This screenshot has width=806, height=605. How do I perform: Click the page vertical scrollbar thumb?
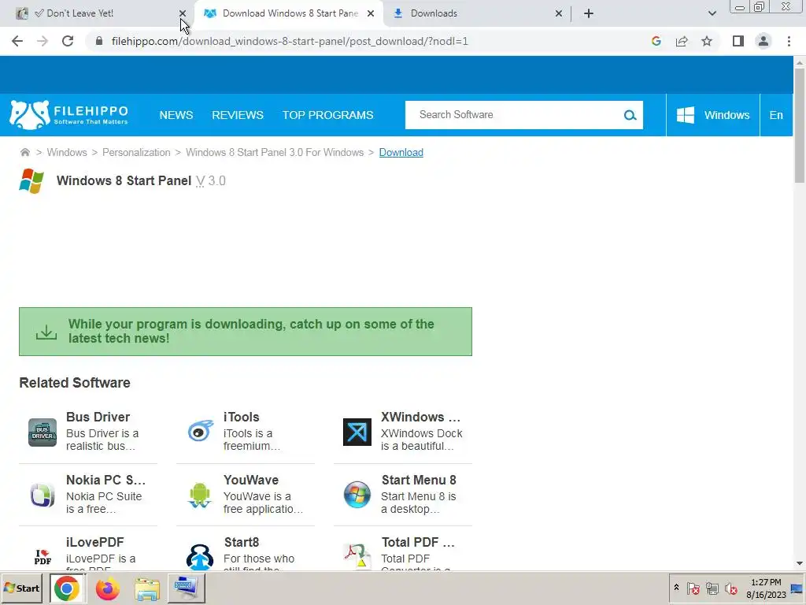click(x=800, y=125)
